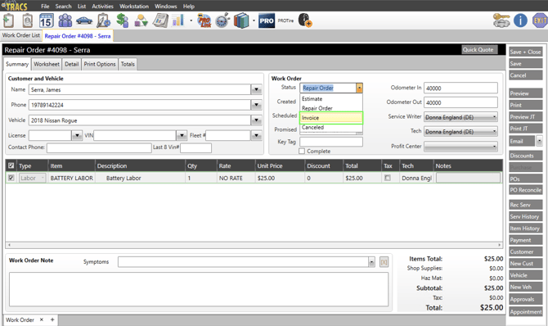This screenshot has width=548, height=326.
Task: Open the reports papers icon
Action: pos(160,20)
